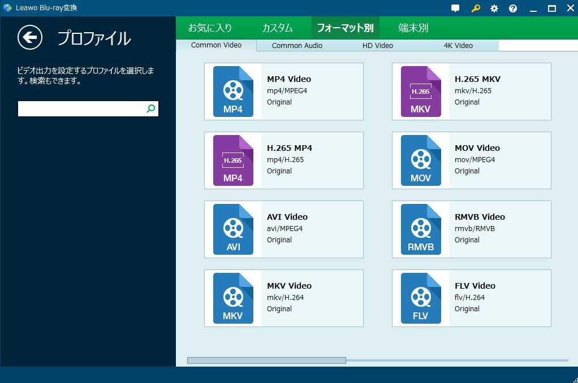Click the purple H.265 MKV icon
The image size is (578, 383).
click(x=421, y=92)
